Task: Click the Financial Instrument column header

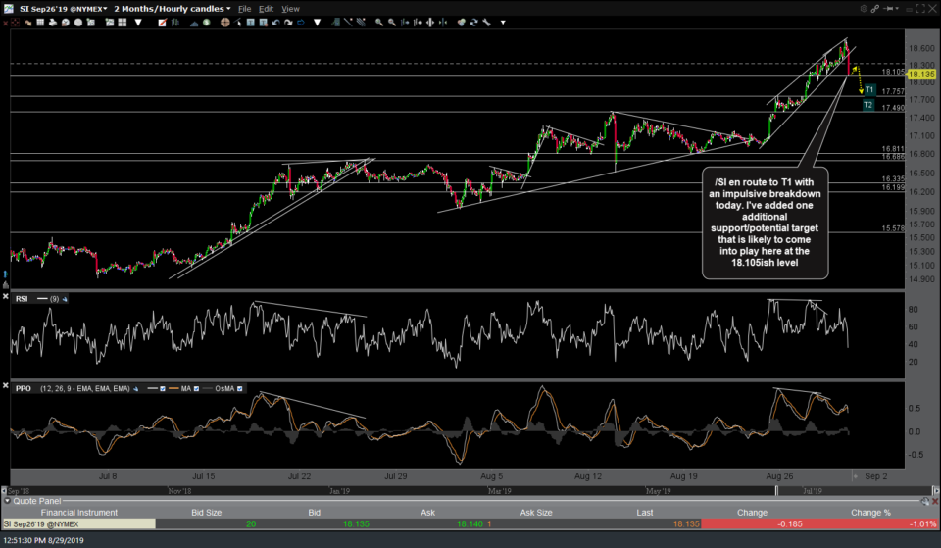Action: (78, 513)
